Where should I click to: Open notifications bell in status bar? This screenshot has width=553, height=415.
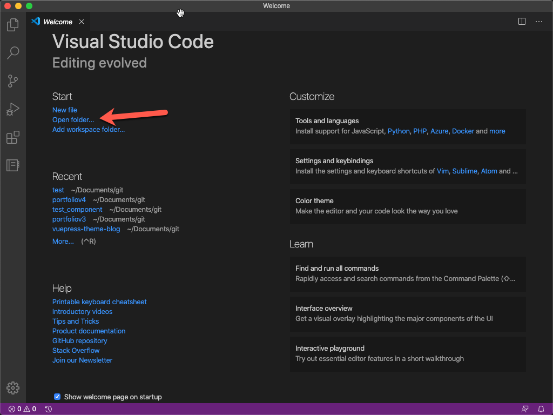click(x=541, y=409)
